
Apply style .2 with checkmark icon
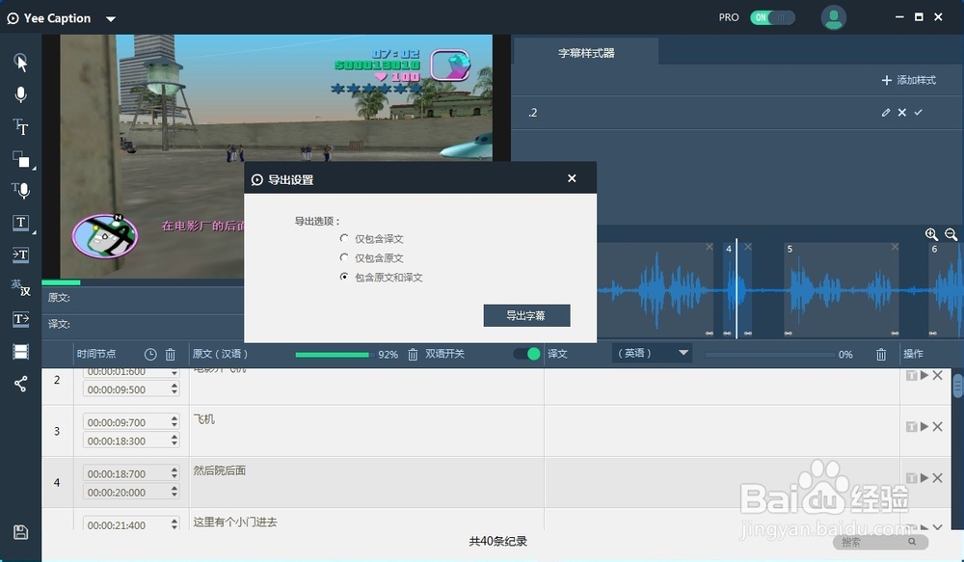point(919,113)
